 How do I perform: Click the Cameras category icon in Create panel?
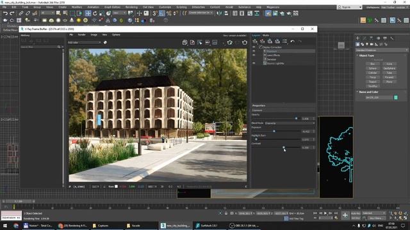pos(372,44)
